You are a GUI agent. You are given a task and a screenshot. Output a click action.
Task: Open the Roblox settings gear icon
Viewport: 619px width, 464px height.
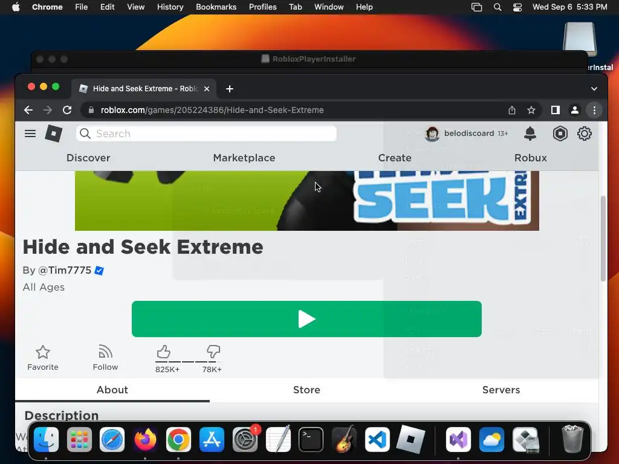click(585, 134)
